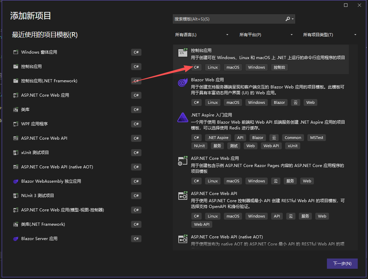Image resolution: width=368 pixels, height=279 pixels.
Task: Click the 下一步(N) button
Action: (342, 264)
